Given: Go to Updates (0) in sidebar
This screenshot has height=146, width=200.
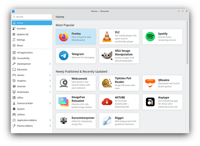Looking at the screenshot, I should [23, 34].
